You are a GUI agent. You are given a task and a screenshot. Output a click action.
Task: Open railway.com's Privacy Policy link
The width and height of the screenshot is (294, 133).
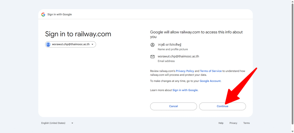click(x=185, y=71)
